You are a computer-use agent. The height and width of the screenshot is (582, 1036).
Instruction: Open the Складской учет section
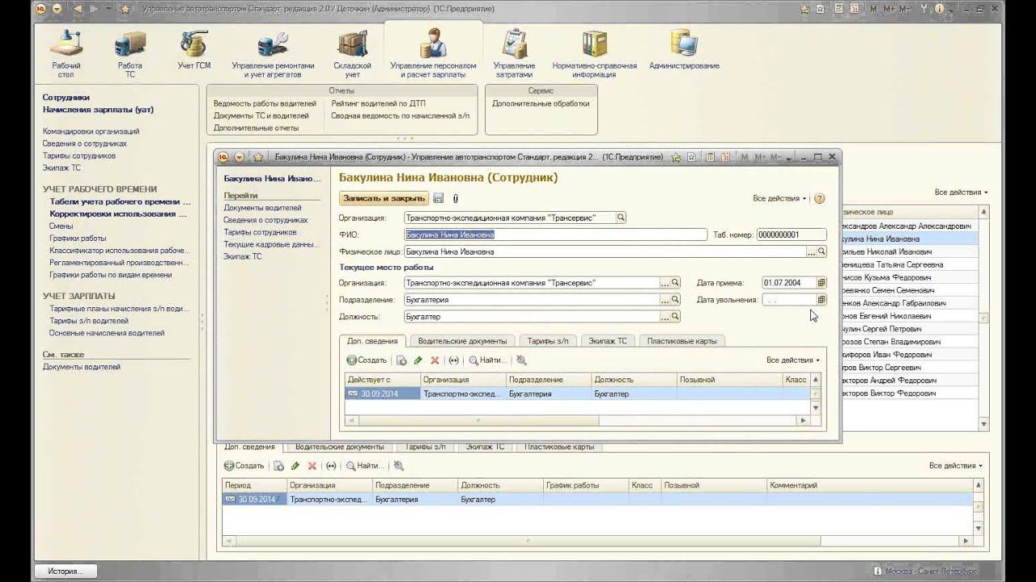(352, 53)
